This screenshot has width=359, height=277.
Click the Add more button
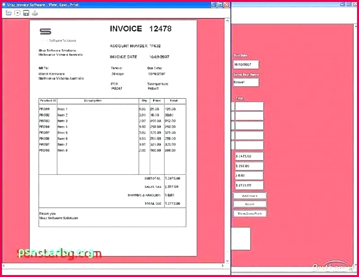click(x=250, y=196)
